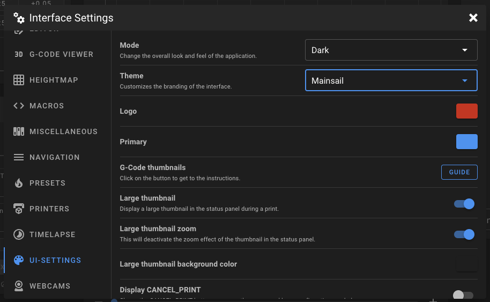Pick the red Logo color swatch
The image size is (490, 302).
pos(466,111)
